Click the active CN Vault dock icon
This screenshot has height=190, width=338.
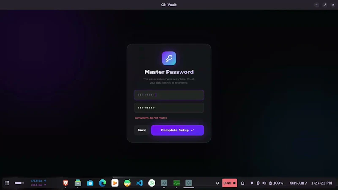pyautogui.click(x=188, y=183)
